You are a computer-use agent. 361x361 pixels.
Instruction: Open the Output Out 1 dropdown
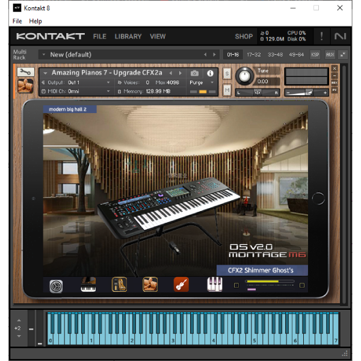click(x=76, y=82)
